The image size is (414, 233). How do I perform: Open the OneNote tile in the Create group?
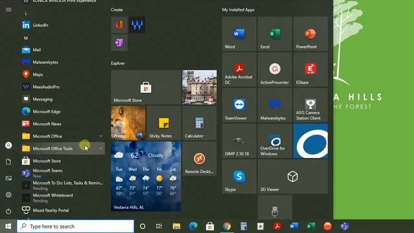pyautogui.click(x=119, y=43)
